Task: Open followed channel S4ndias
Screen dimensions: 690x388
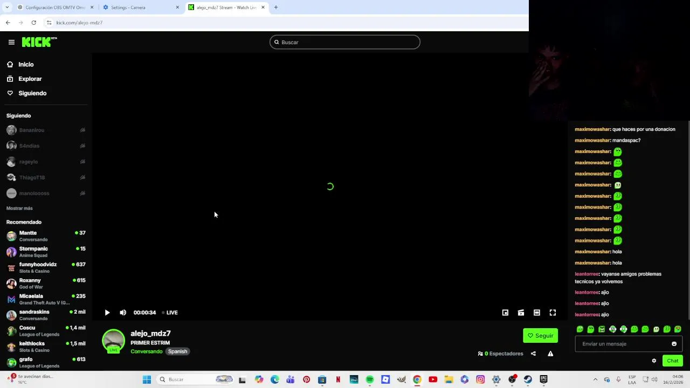Action: [x=46, y=145]
